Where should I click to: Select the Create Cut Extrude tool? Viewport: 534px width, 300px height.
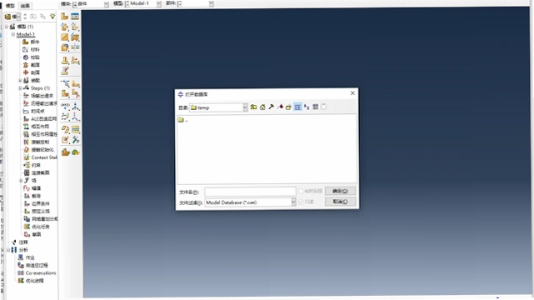pos(75,37)
